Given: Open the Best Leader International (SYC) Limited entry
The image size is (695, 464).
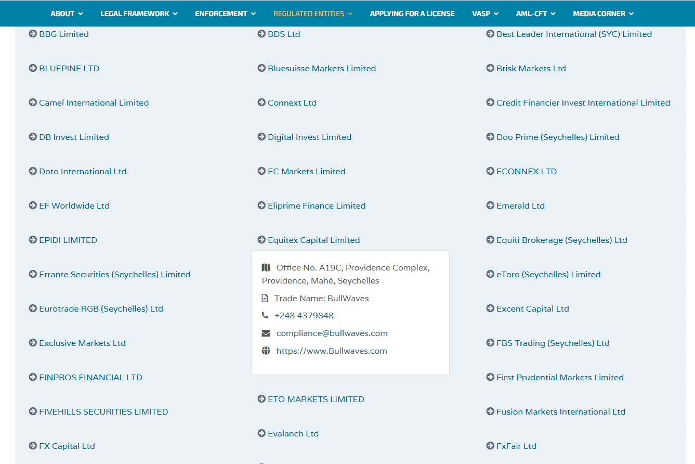Looking at the screenshot, I should tap(574, 34).
